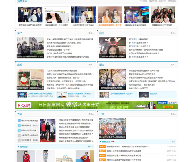Open the 寻好东西 tab in 消费生活
The height and width of the screenshot is (162, 193).
(153, 1)
